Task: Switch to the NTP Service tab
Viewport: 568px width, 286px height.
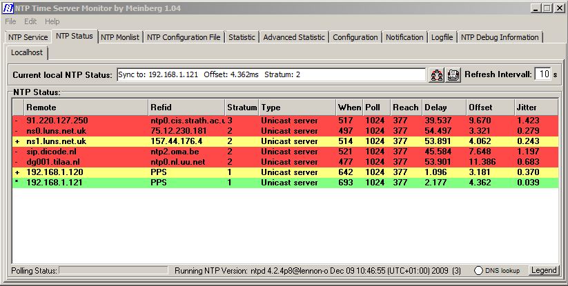Action: pyautogui.click(x=28, y=37)
